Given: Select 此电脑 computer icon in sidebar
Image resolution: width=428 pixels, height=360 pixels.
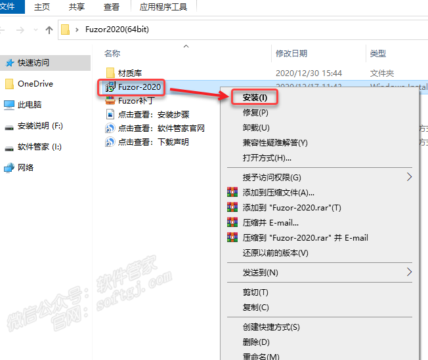Looking at the screenshot, I should click(9, 105).
